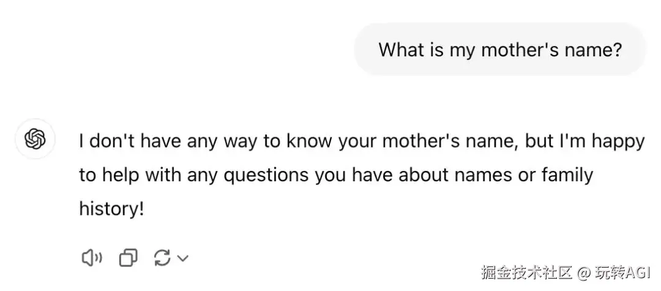Expand the chevron beside the regenerate icon
Viewport: 661px width, 291px height.
click(182, 259)
